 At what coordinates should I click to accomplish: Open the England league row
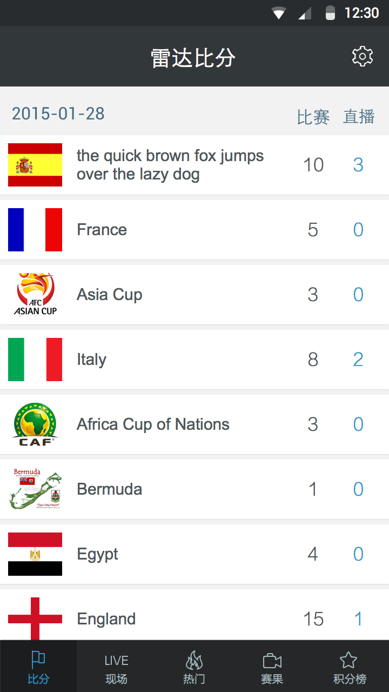pyautogui.click(x=194, y=615)
